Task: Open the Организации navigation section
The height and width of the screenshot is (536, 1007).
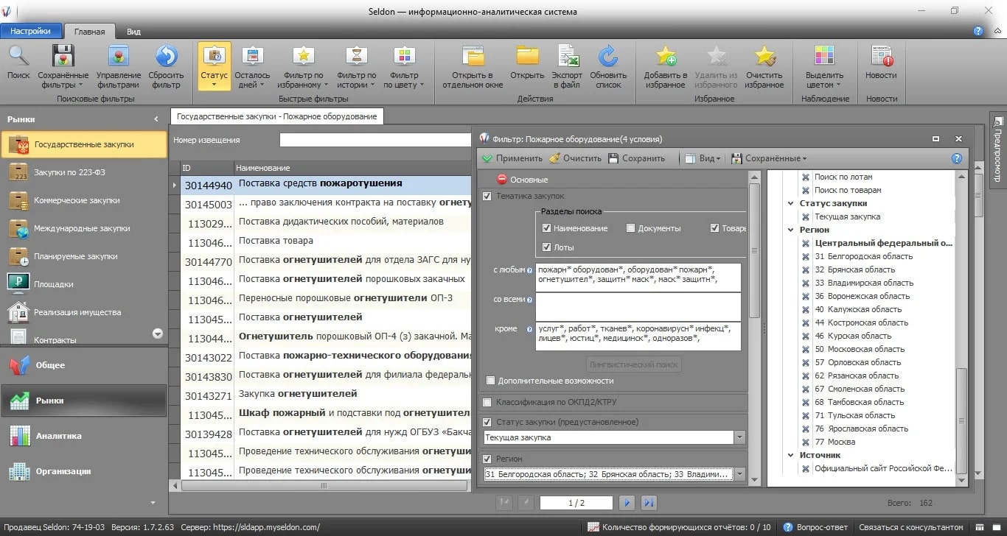Action: [84, 471]
